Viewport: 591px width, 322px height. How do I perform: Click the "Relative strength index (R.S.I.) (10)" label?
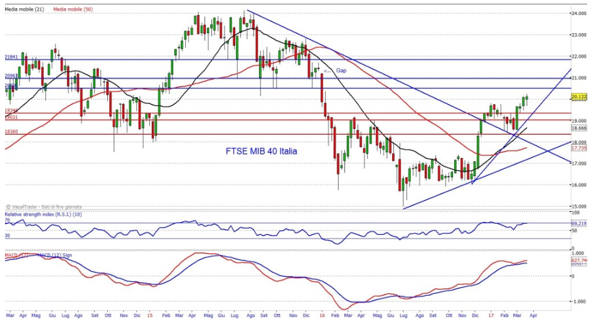(x=43, y=214)
